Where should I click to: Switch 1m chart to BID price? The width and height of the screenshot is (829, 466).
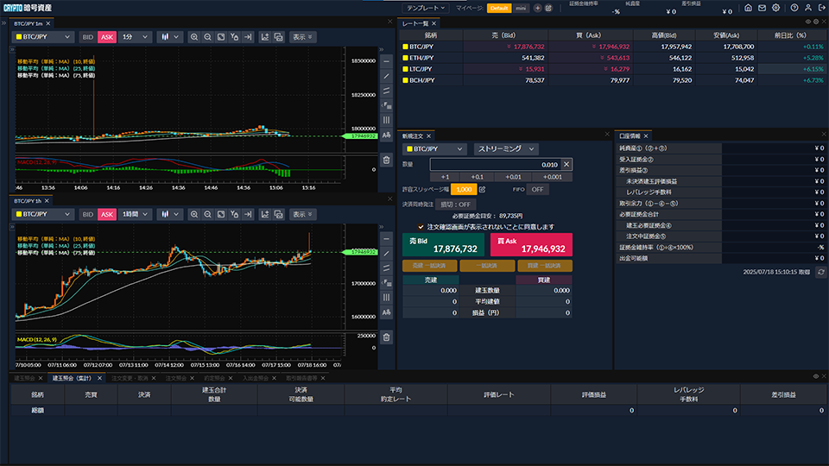[x=88, y=37]
